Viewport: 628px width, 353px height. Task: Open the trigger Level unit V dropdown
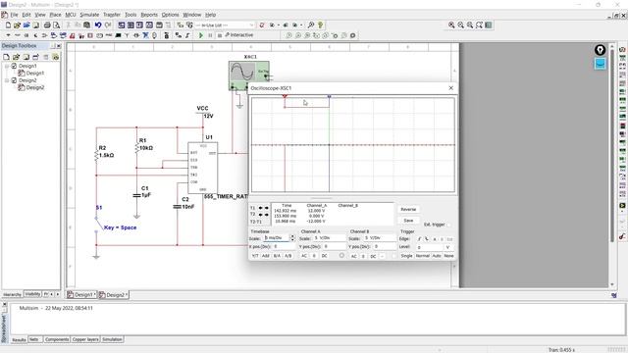point(448,247)
